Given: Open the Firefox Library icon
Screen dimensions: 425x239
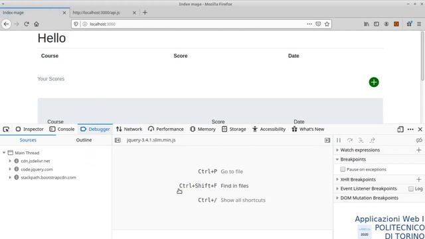Looking at the screenshot, I should pyautogui.click(x=367, y=24).
